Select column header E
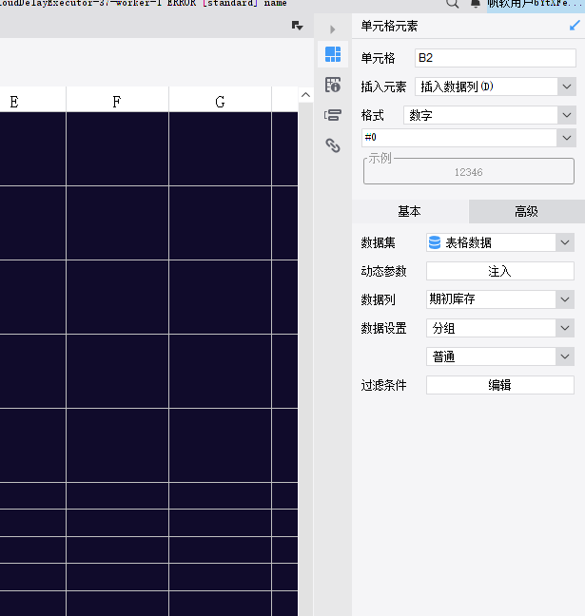585x616 pixels. tap(32, 101)
